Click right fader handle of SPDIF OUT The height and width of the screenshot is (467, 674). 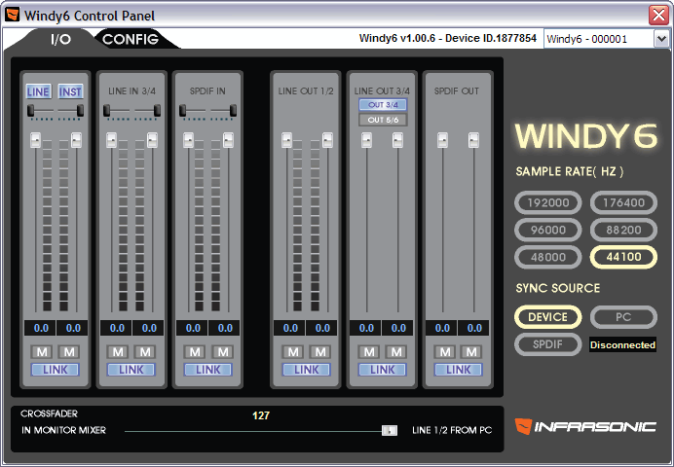click(x=473, y=140)
